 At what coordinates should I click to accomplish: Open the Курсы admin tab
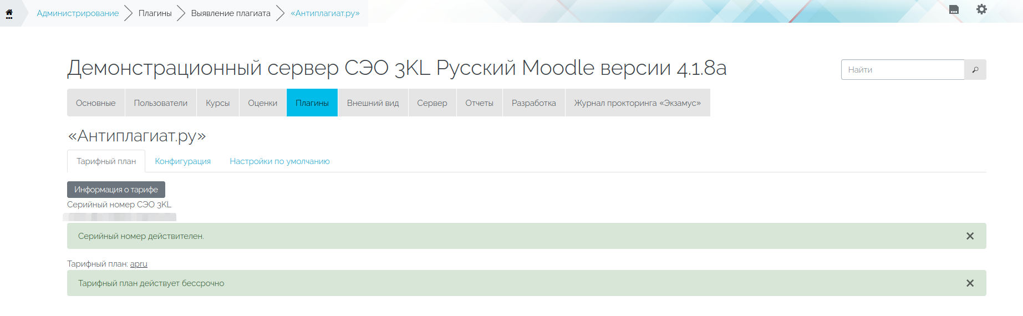point(218,103)
